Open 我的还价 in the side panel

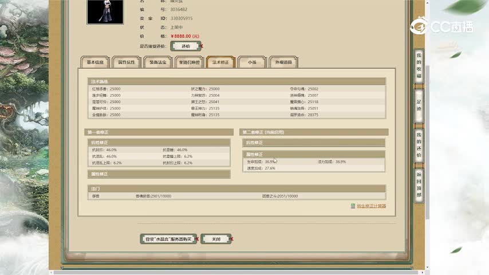(x=419, y=144)
